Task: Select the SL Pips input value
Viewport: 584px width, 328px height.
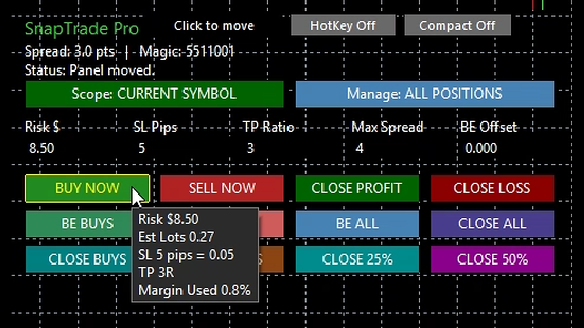Action: 142,148
